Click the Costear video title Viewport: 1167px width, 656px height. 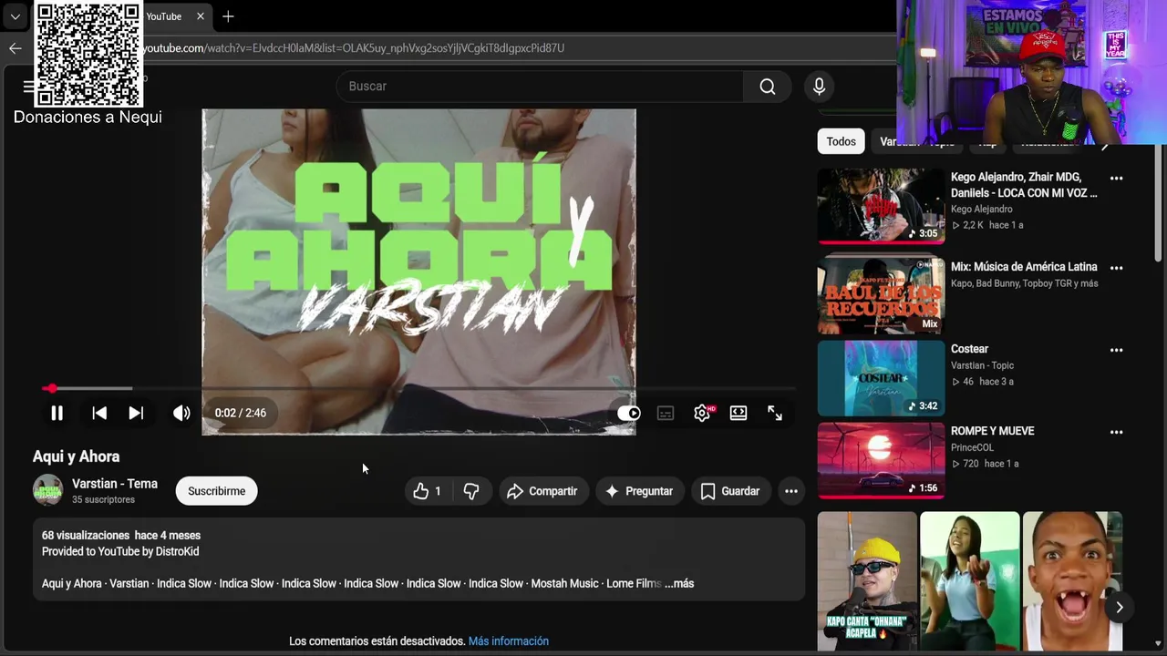(x=969, y=349)
